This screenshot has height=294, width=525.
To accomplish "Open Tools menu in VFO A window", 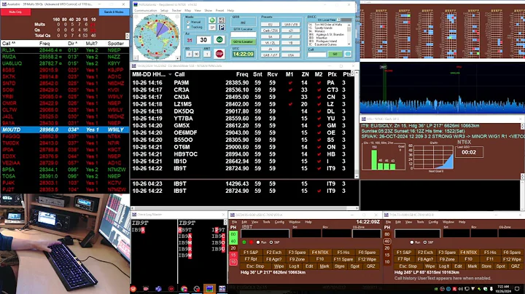I will (266, 222).
